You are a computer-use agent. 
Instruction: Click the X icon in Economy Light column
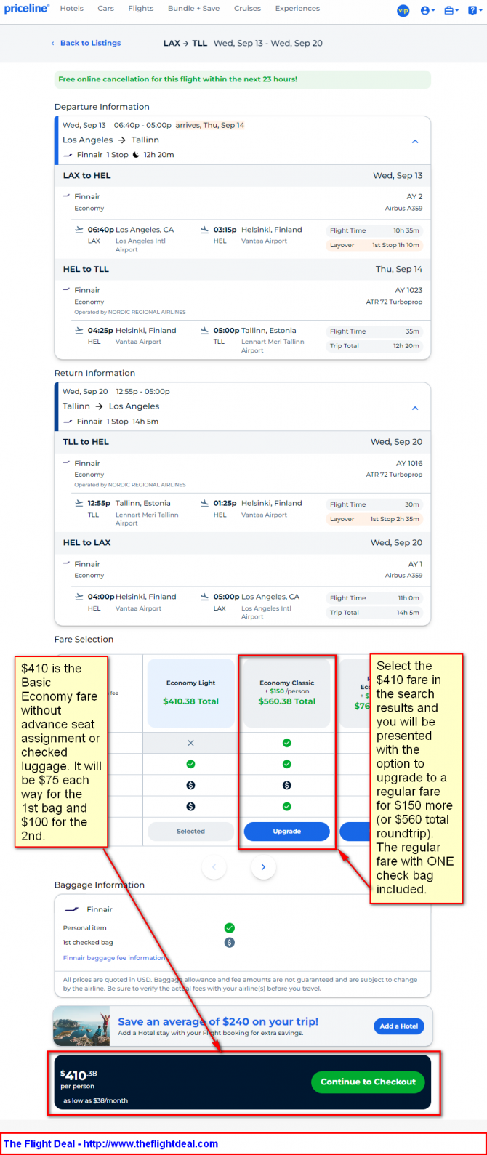(x=190, y=743)
